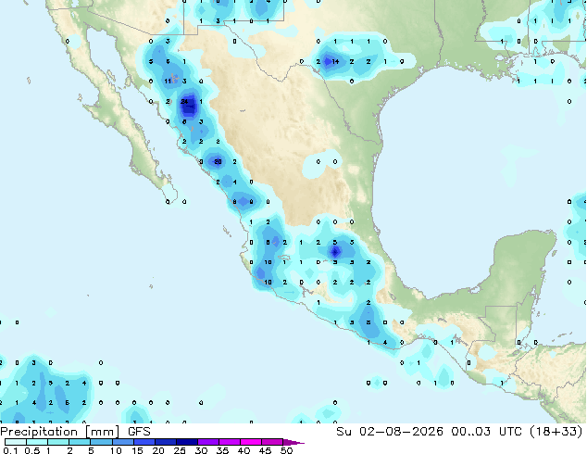Click the 0.5 to 1 mm legend swatch
This screenshot has width=587, height=454.
click(x=37, y=442)
